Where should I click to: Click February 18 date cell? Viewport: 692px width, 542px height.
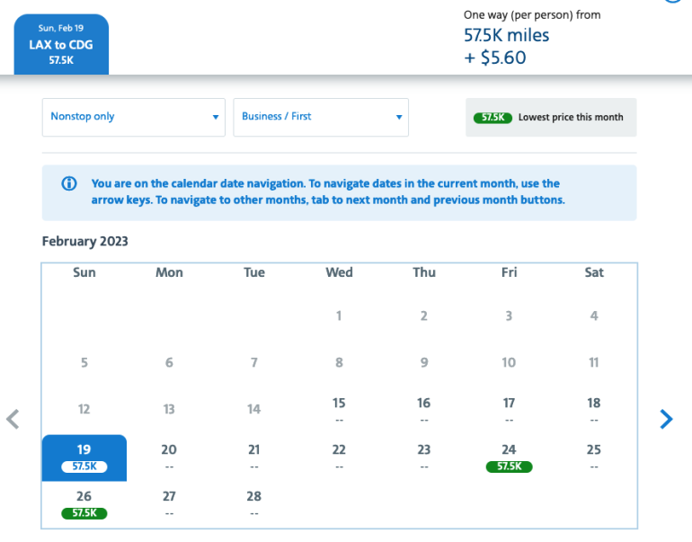click(x=593, y=410)
